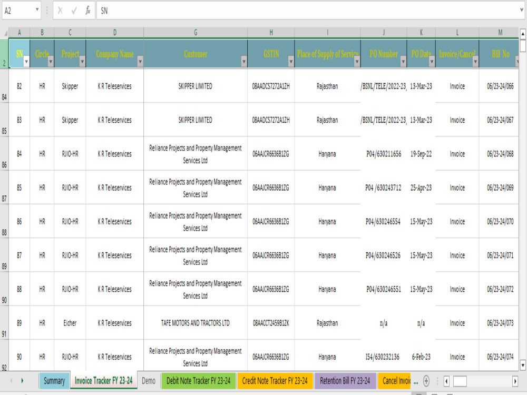Image resolution: width=527 pixels, height=395 pixels.
Task: Switch to the Summary sheet tab
Action: point(54,381)
